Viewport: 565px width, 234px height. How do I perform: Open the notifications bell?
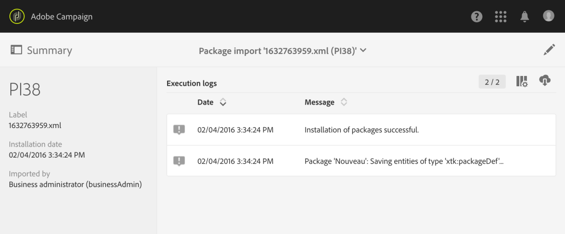click(525, 16)
